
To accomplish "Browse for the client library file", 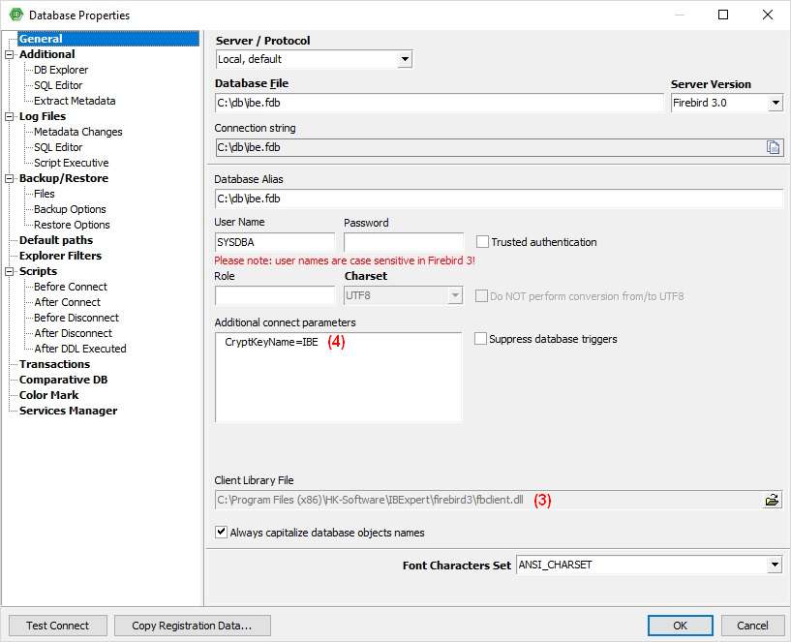I will coord(772,501).
